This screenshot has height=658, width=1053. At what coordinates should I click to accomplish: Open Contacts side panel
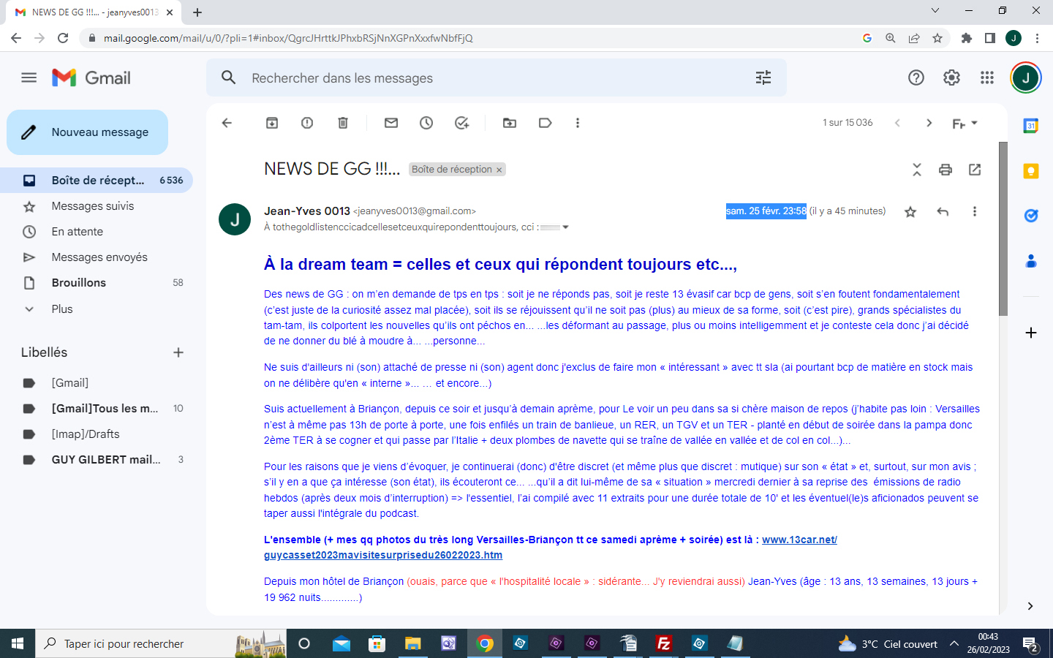(x=1031, y=261)
